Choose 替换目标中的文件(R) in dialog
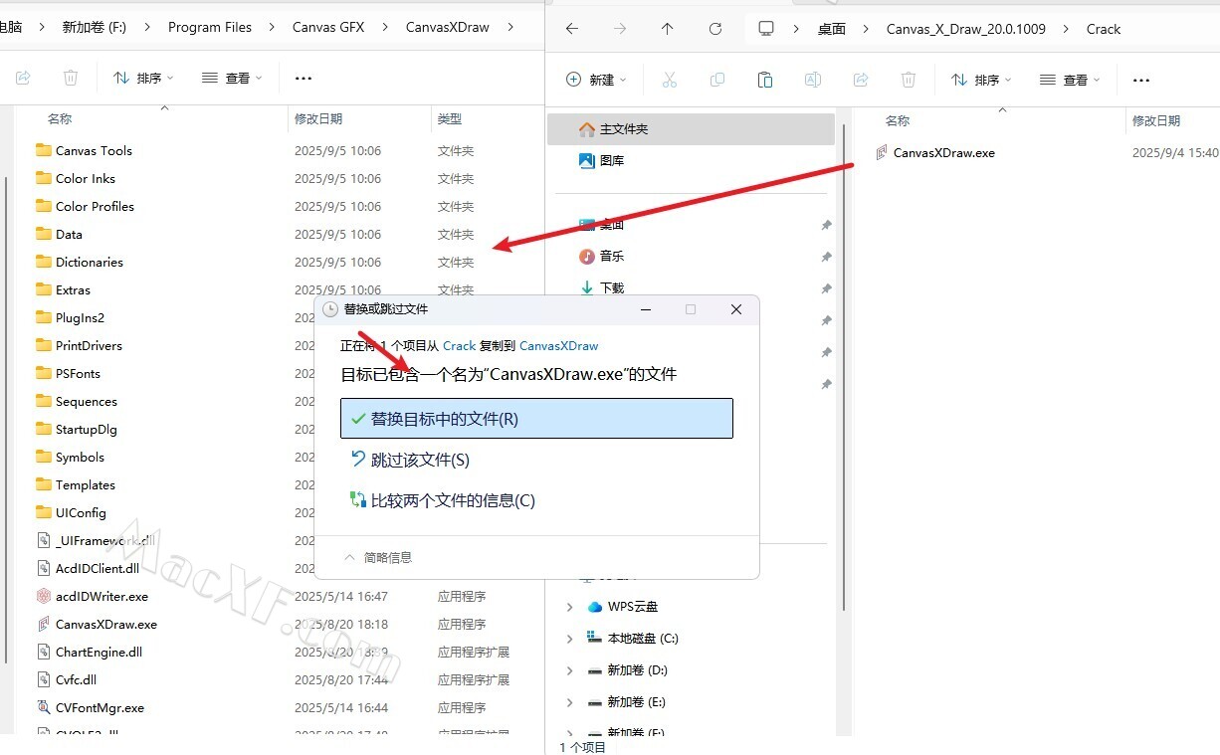 (x=536, y=419)
